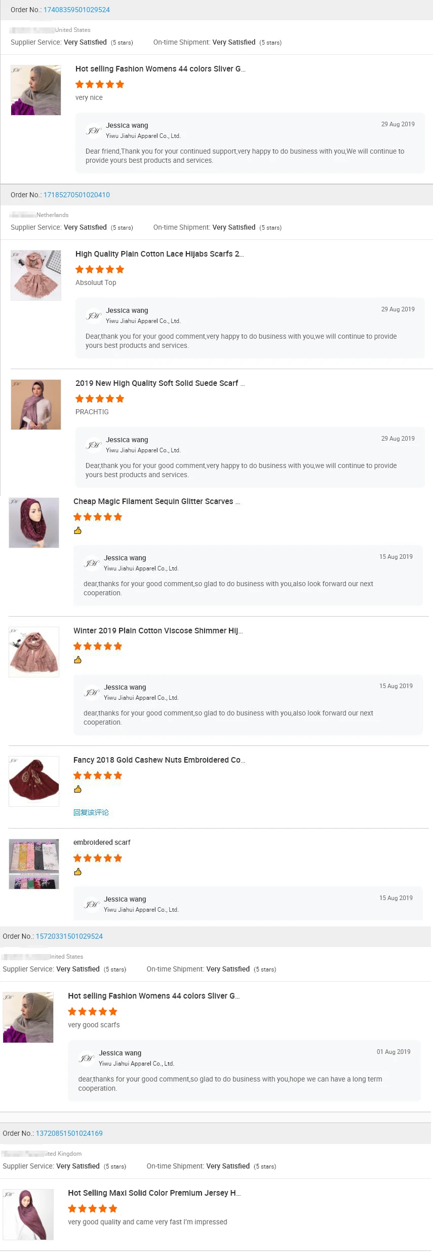
Task: Click thumbs-up icon under Winter 2019 Plain Cotton review
Action: [77, 660]
